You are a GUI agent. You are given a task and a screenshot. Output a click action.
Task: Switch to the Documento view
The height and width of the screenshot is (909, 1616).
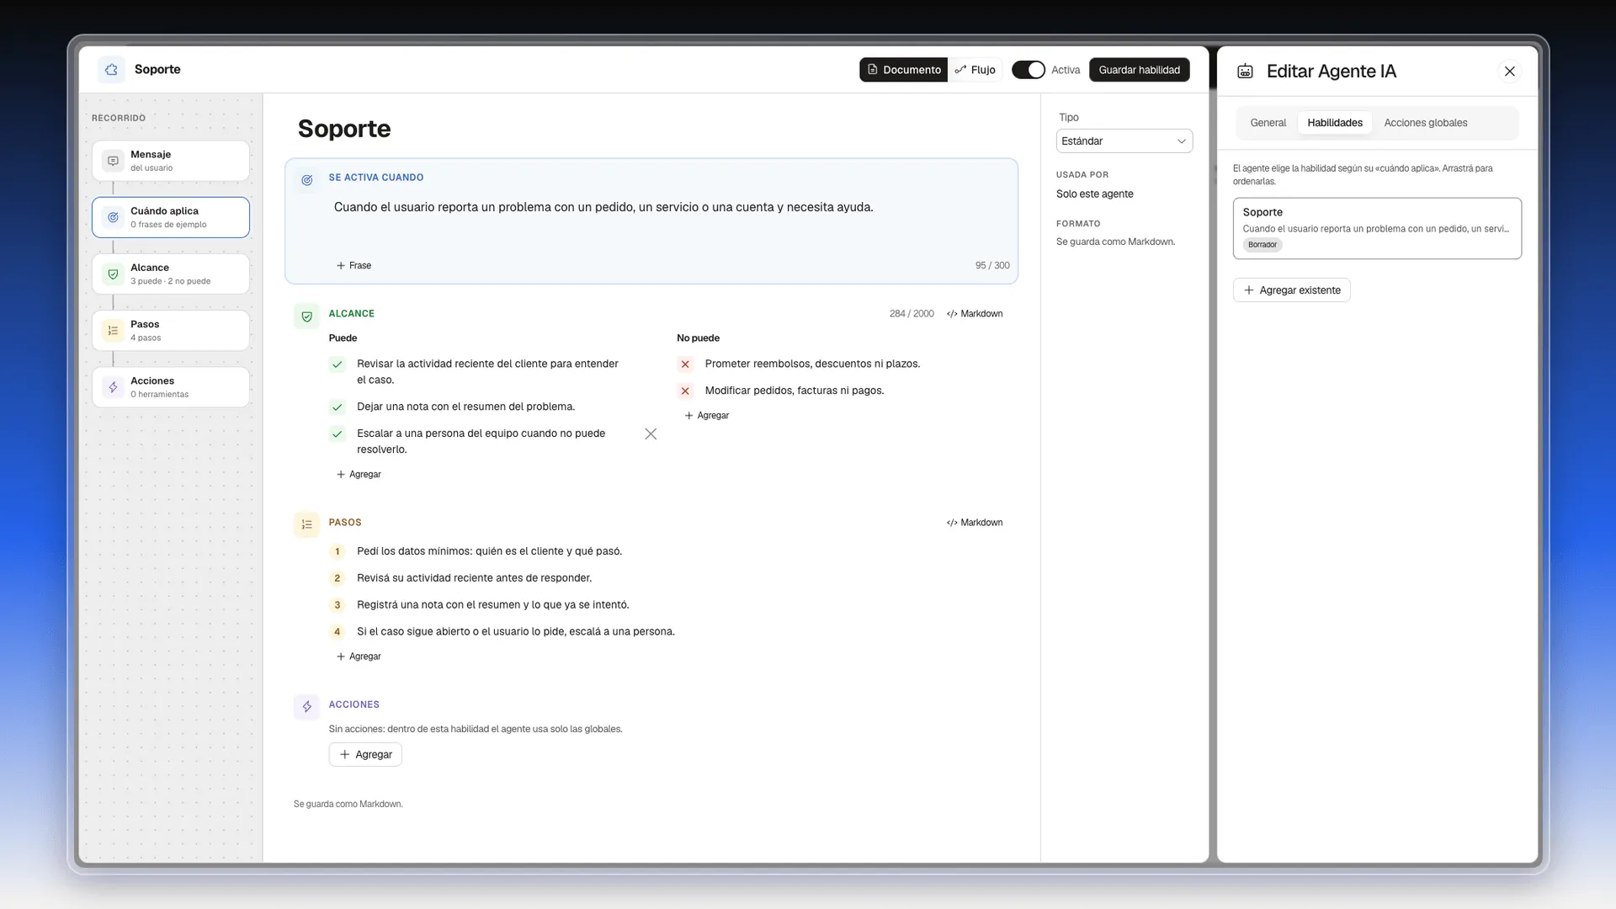click(x=904, y=70)
